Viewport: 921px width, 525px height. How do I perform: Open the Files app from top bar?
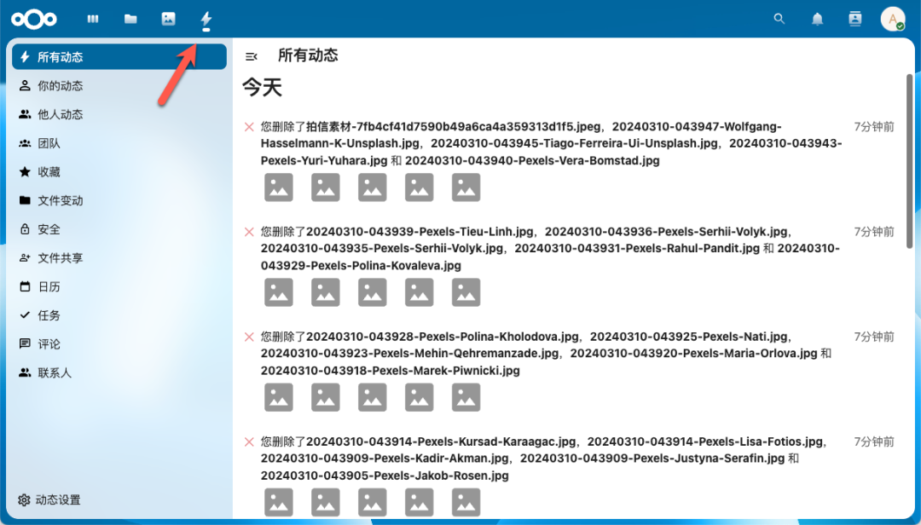(x=130, y=18)
